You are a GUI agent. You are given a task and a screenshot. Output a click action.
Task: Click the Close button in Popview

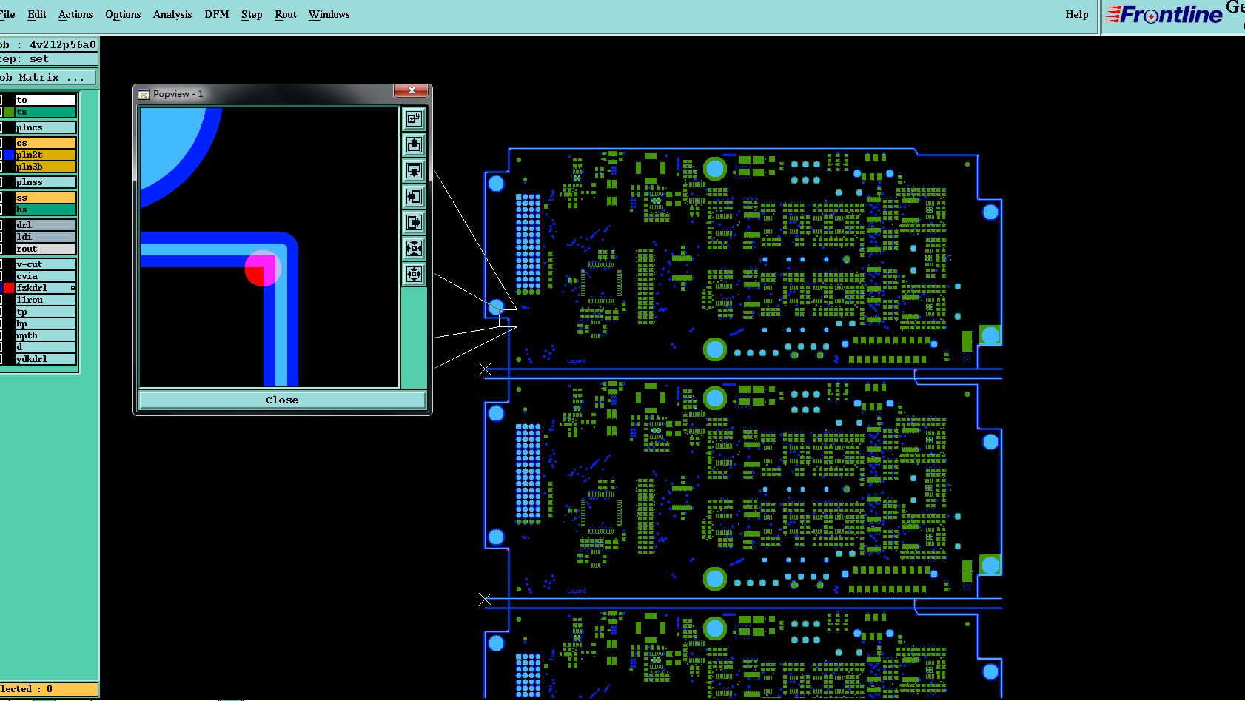pyautogui.click(x=282, y=400)
